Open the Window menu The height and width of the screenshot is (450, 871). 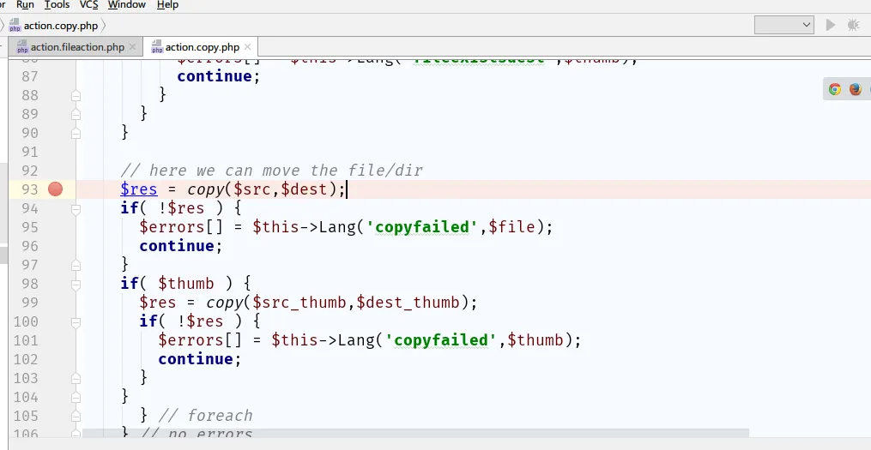coord(127,5)
